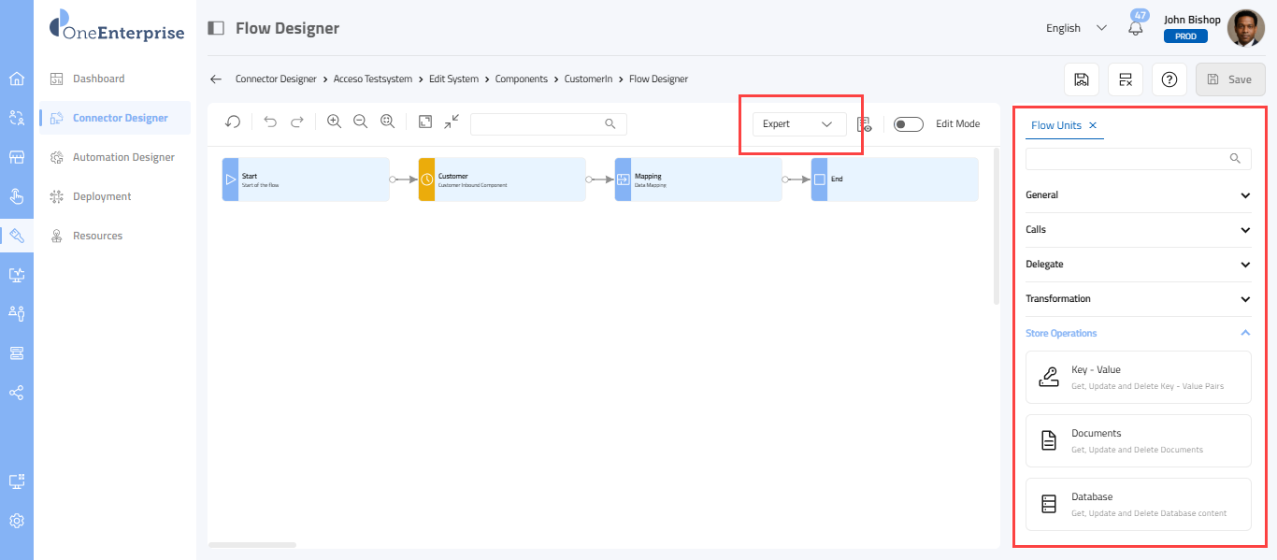
Task: Click the Save button
Action: coord(1230,79)
